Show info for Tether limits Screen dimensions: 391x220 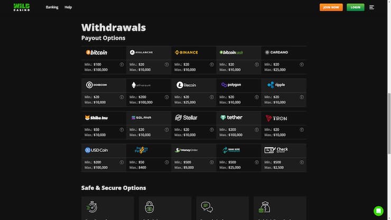tap(257, 130)
